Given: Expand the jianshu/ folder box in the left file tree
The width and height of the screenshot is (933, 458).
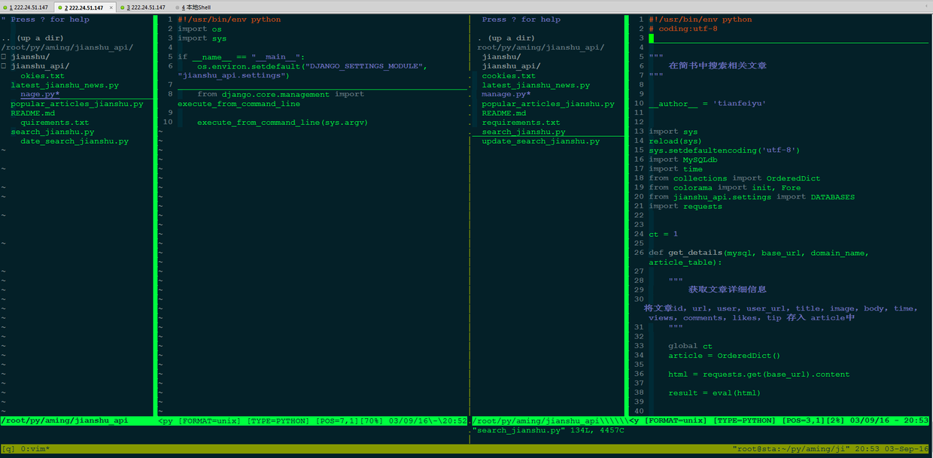Looking at the screenshot, I should pos(4,56).
